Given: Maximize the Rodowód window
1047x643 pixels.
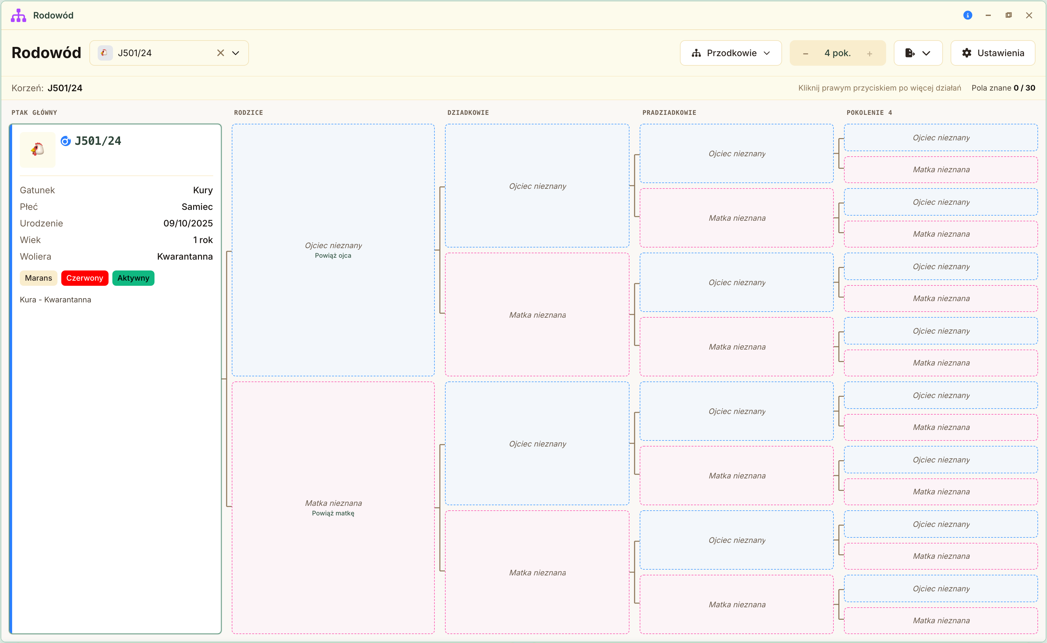Looking at the screenshot, I should tap(1008, 15).
